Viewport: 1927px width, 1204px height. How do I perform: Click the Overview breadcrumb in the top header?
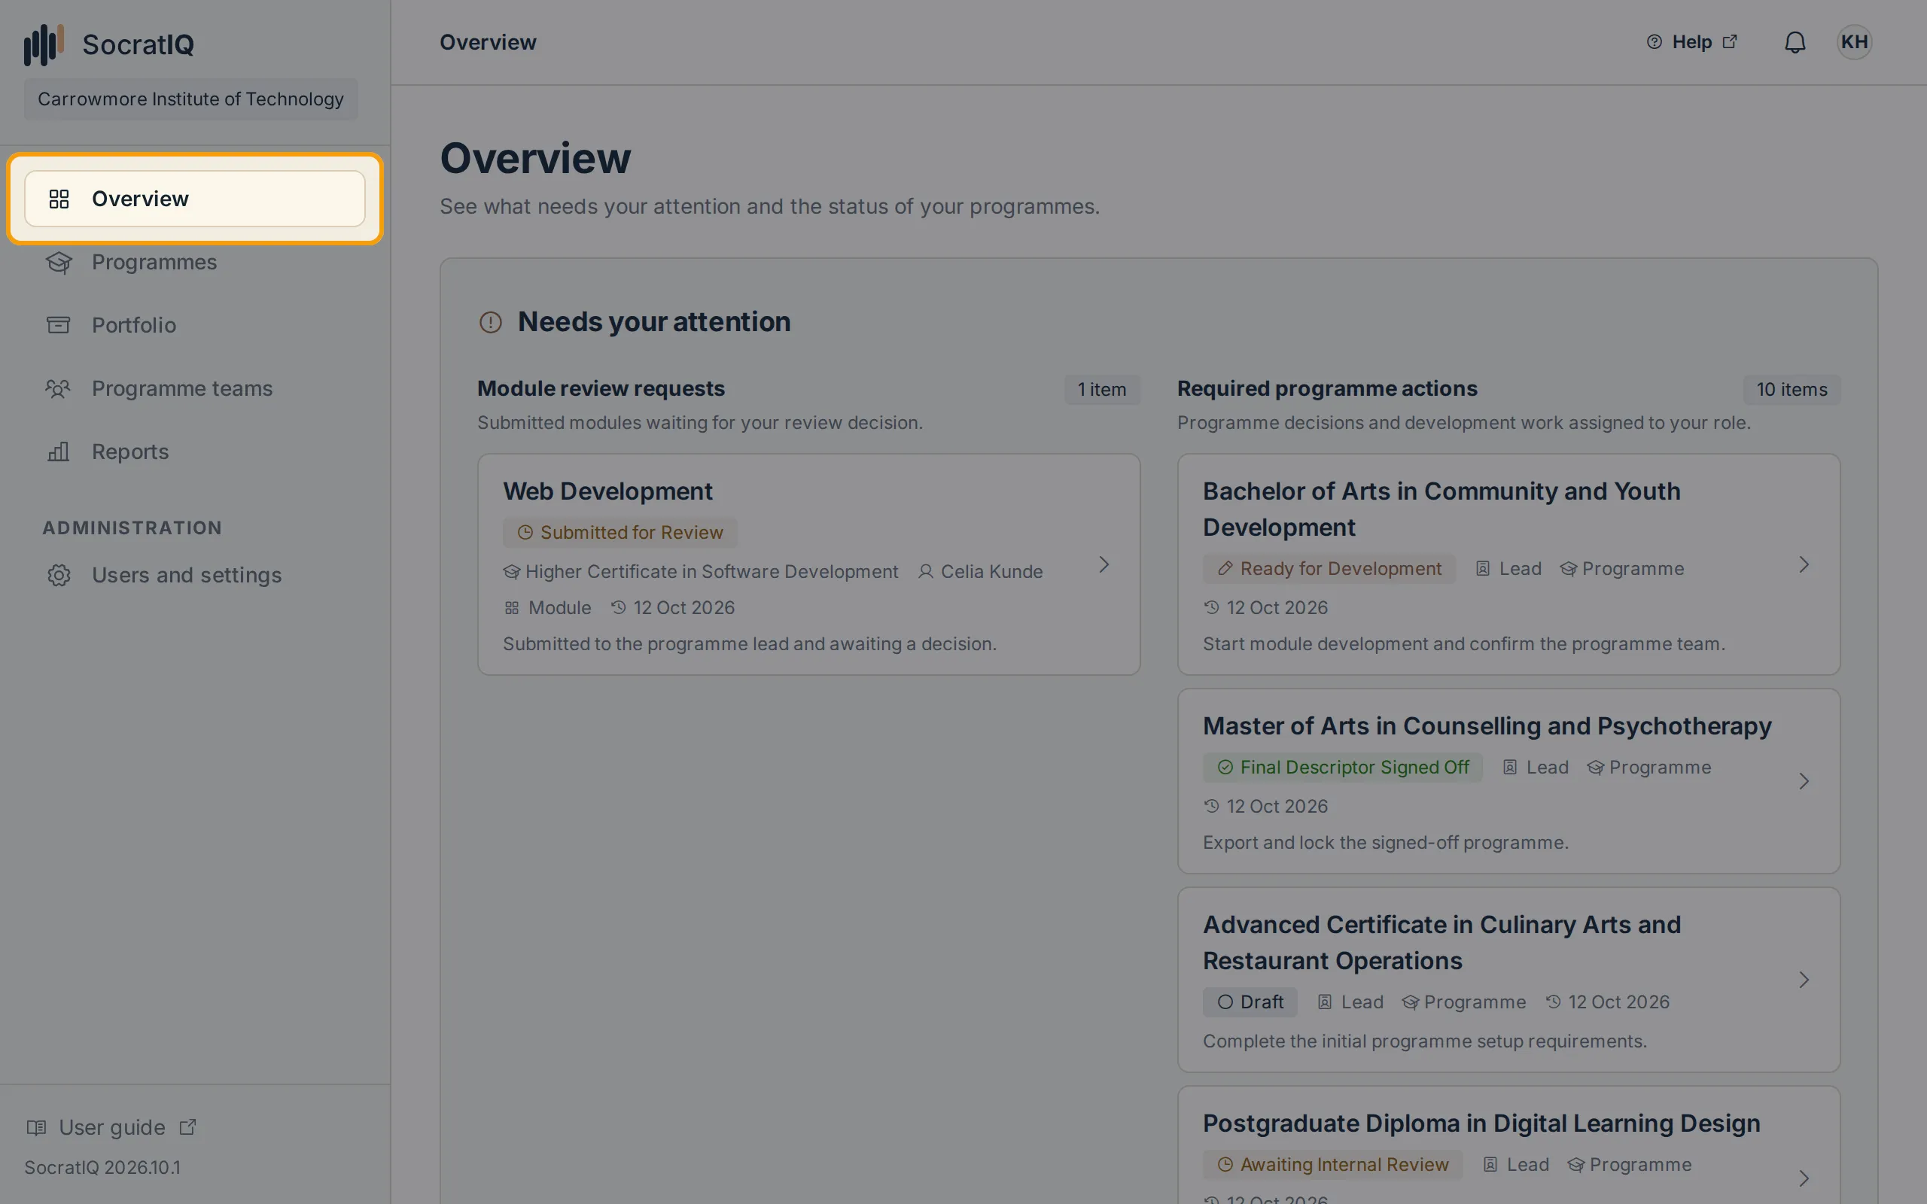click(x=488, y=42)
